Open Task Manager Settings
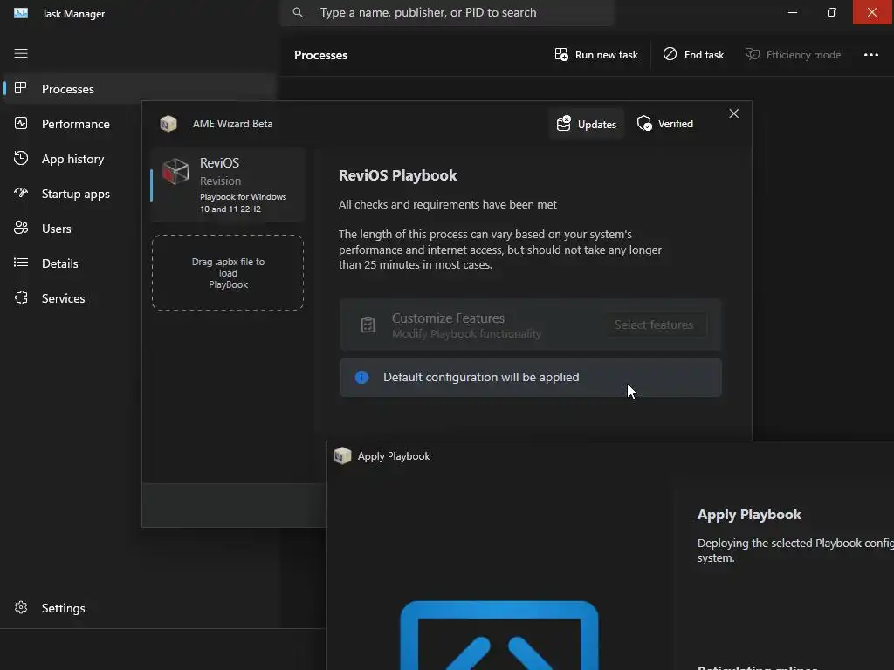This screenshot has height=670, width=894. coord(63,608)
